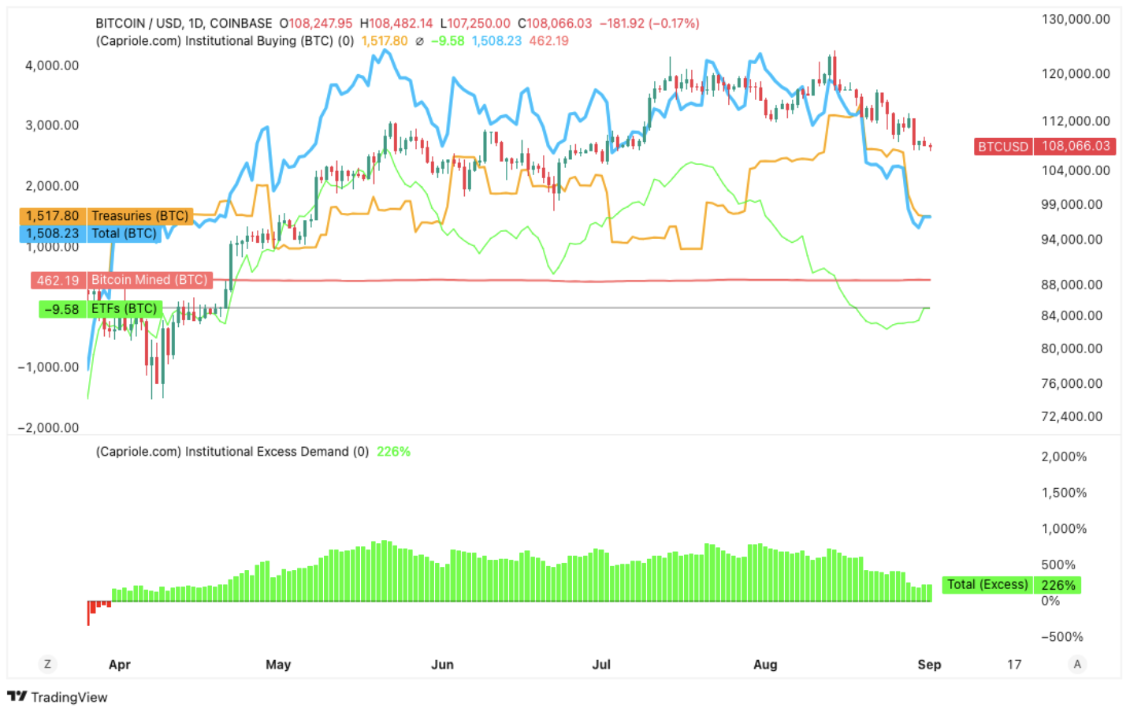Click the 108,066.03 price tag

click(x=1076, y=147)
